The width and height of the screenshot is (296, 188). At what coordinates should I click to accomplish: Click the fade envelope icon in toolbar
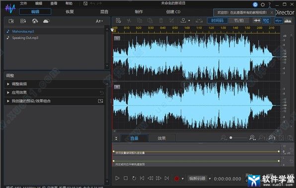199,20
